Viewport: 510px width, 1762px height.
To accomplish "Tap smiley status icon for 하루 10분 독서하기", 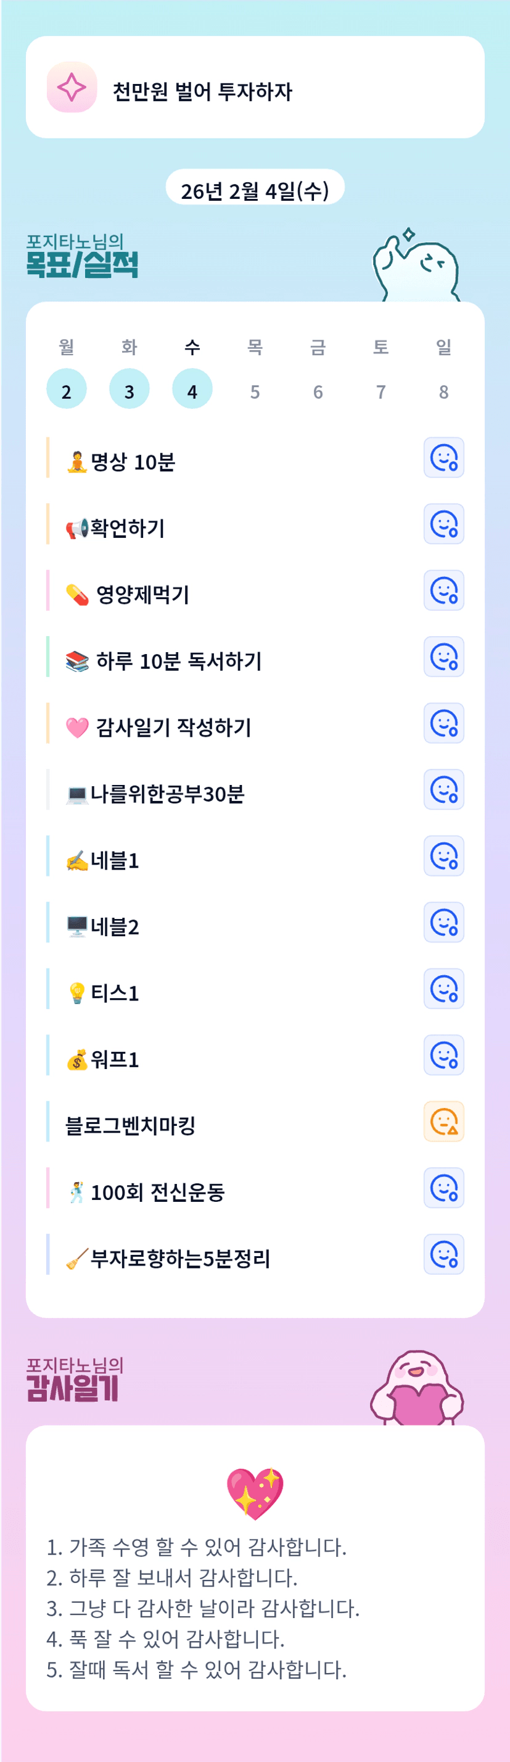I will pos(444,657).
